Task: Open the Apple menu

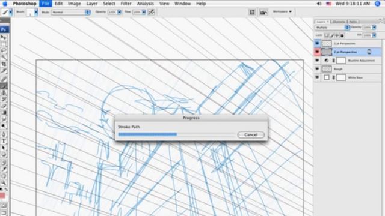Action: [x=5, y=4]
